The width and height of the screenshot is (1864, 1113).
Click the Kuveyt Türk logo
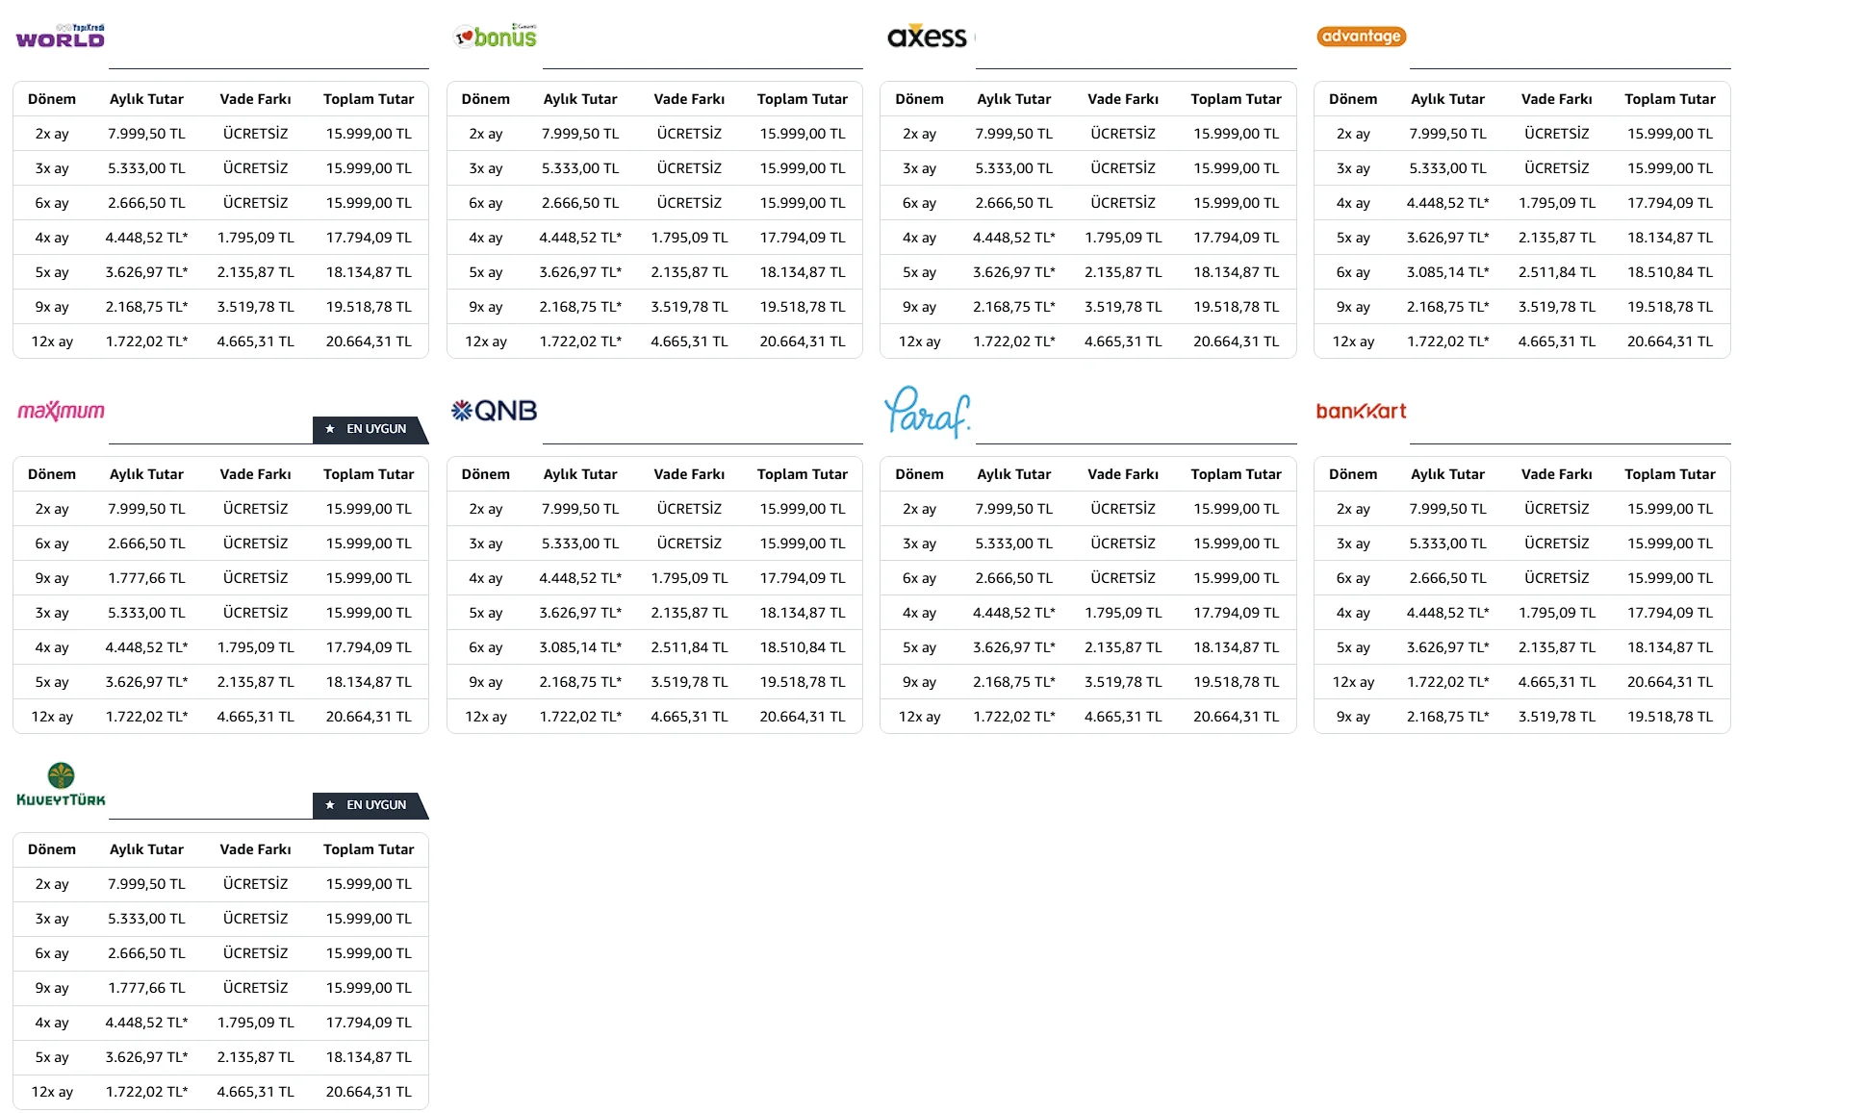[x=61, y=785]
